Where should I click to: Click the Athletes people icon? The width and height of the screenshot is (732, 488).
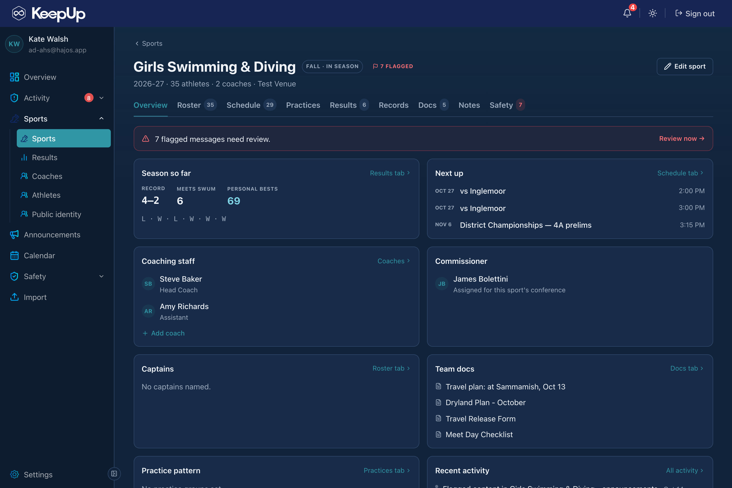pyautogui.click(x=24, y=195)
